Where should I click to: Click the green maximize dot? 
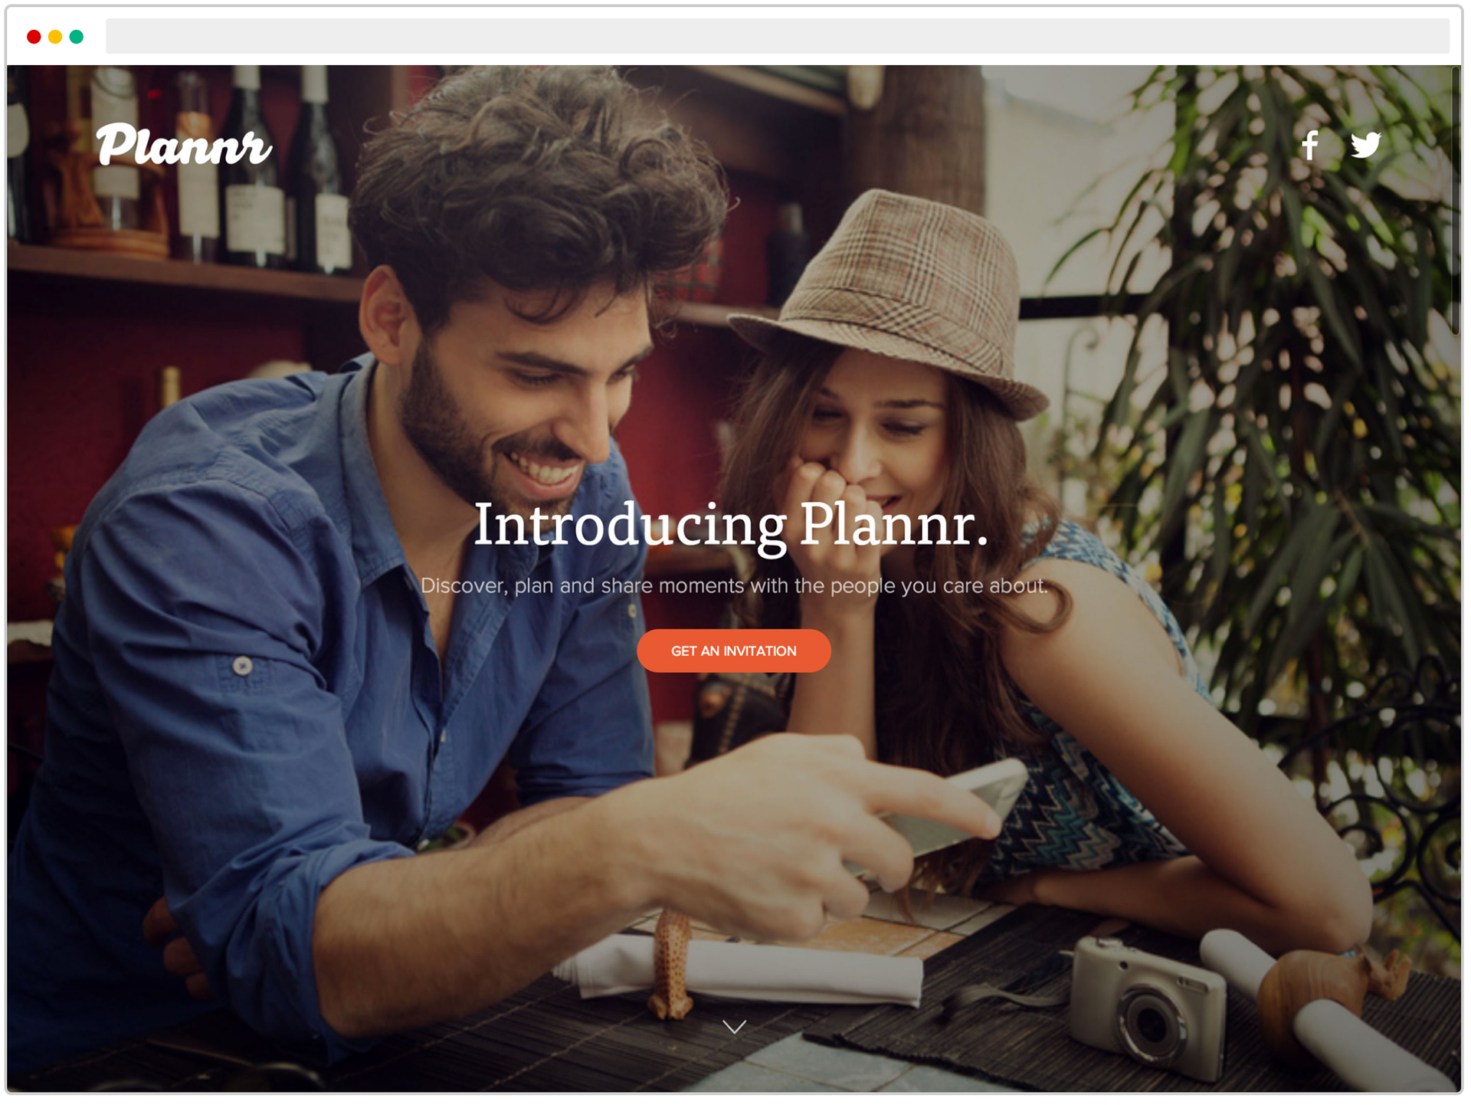77,37
